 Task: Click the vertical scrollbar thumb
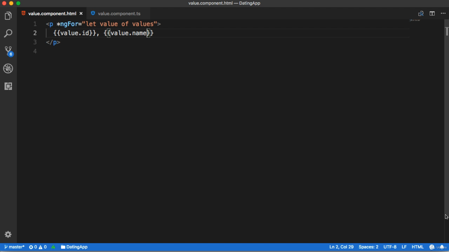pyautogui.click(x=447, y=31)
